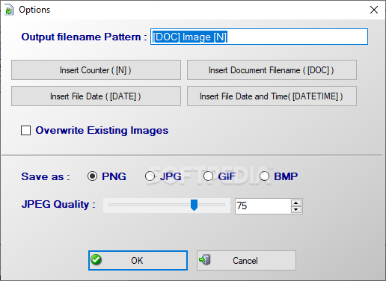The height and width of the screenshot is (281, 386).
Task: Click Insert File Date ( [DATE] ) button
Action: 96,96
